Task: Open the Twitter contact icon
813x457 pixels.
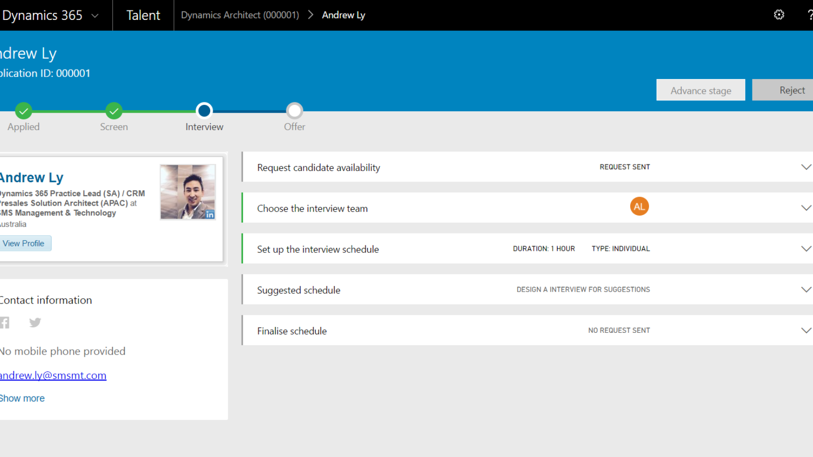Action: point(35,322)
